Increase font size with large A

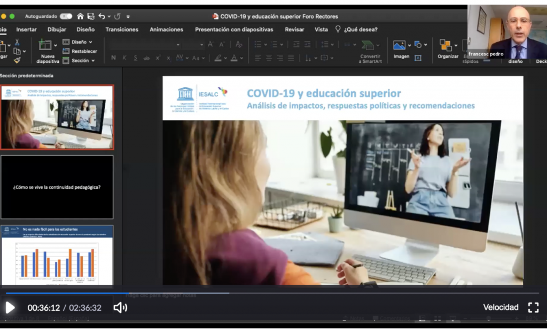coord(210,45)
